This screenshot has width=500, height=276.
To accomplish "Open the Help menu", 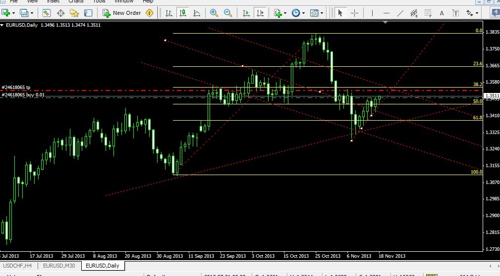I will point(148,1).
